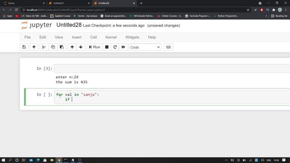Select the output text "the sum is 435"
Viewport: 290px width, 163px height.
(x=72, y=82)
